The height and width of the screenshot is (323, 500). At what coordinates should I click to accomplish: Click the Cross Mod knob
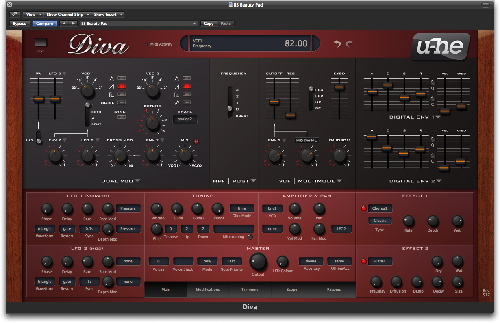tap(120, 155)
